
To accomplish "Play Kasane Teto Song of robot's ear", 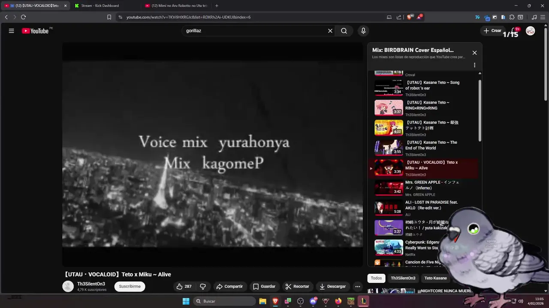I will pyautogui.click(x=423, y=88).
